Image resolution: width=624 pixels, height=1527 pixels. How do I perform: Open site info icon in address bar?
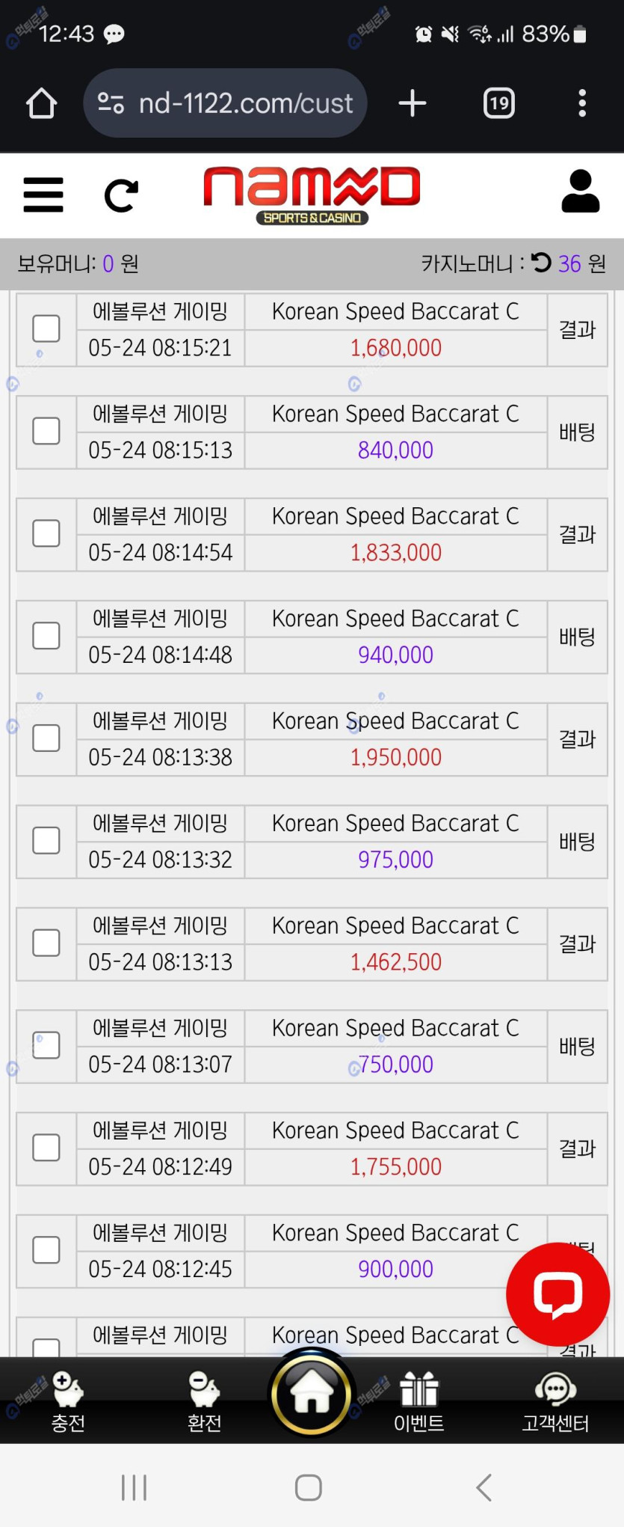tap(111, 103)
